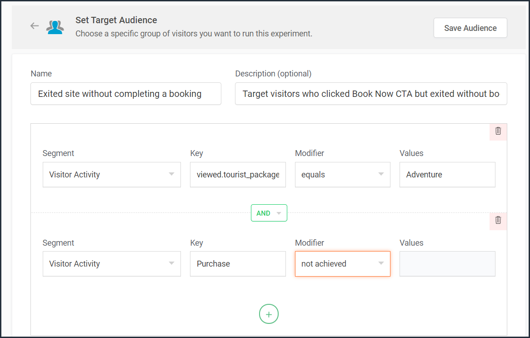The width and height of the screenshot is (530, 338).
Task: Delete the Purchase condition using its trash icon
Action: coord(498,220)
